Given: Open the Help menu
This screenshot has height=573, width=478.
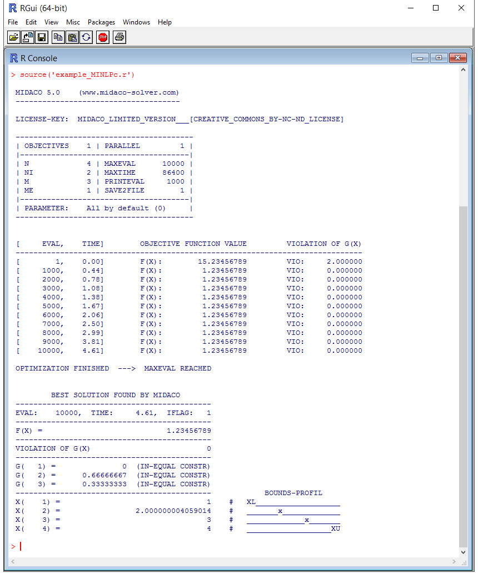Looking at the screenshot, I should [165, 22].
